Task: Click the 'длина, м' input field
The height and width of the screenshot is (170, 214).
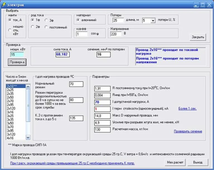Action: [x=118, y=20]
